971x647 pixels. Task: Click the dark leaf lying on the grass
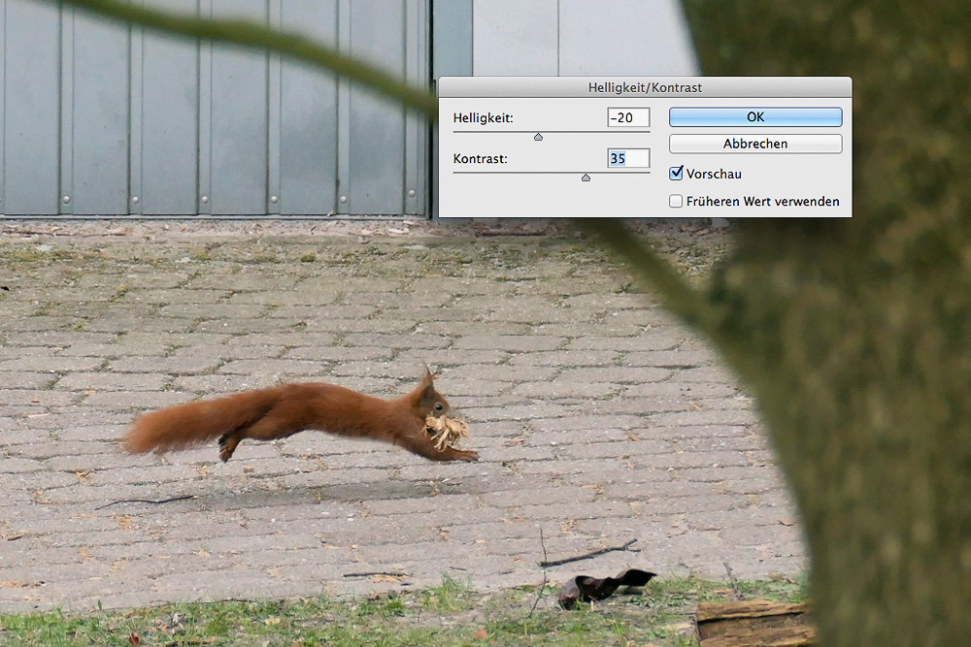point(602,587)
